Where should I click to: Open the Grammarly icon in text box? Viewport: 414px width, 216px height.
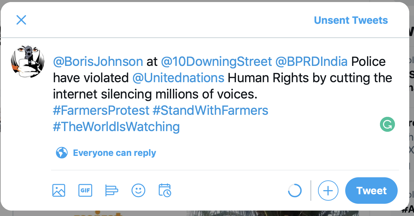pos(387,125)
